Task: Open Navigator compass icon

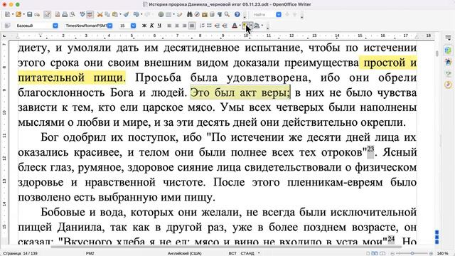Action: pos(197,14)
